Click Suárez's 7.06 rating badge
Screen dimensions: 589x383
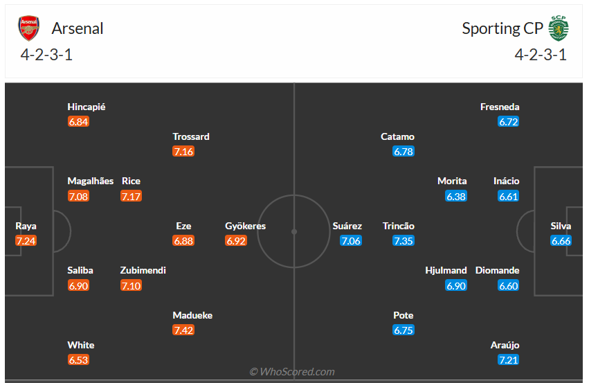pyautogui.click(x=350, y=241)
